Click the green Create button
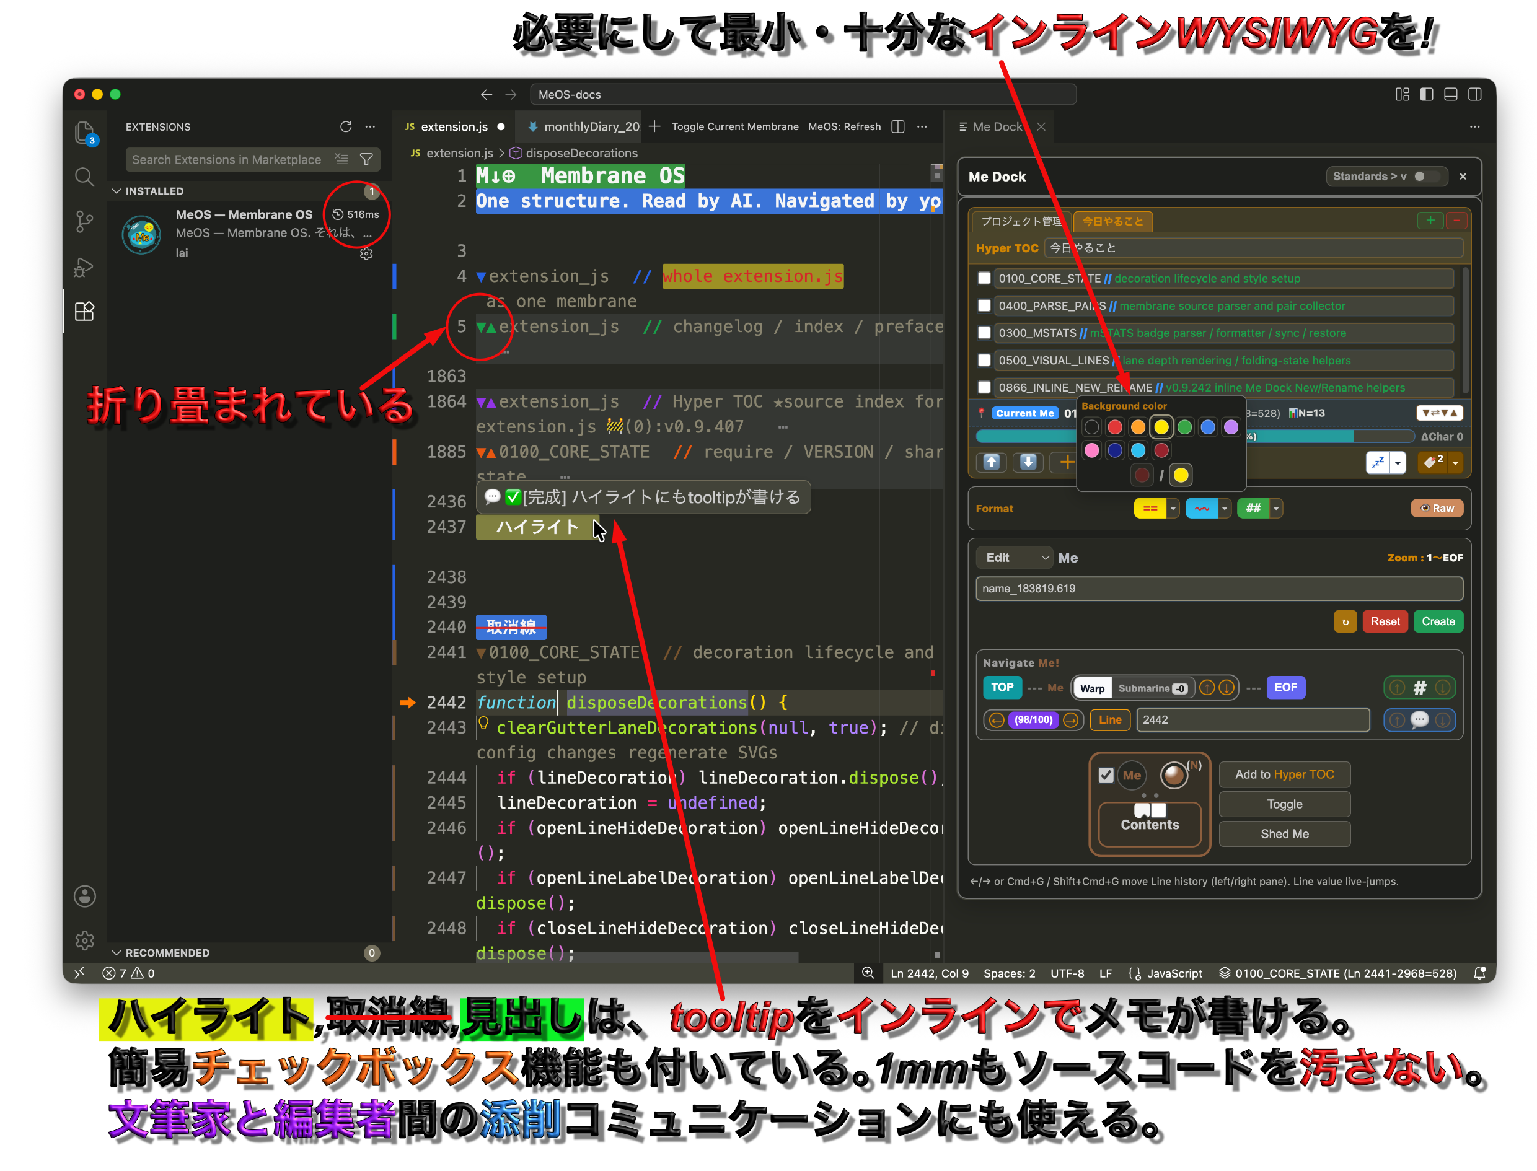 click(1437, 621)
